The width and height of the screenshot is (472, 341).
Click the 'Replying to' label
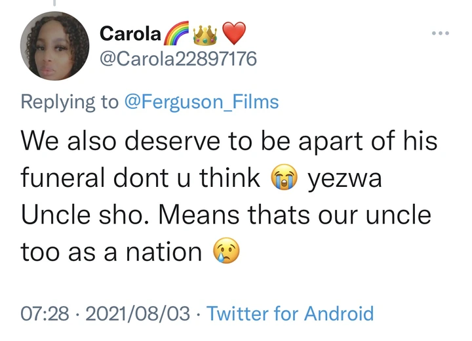[69, 102]
